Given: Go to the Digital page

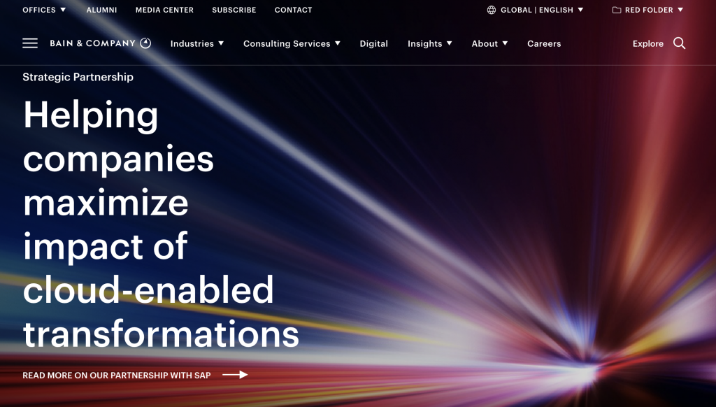Looking at the screenshot, I should [x=373, y=43].
